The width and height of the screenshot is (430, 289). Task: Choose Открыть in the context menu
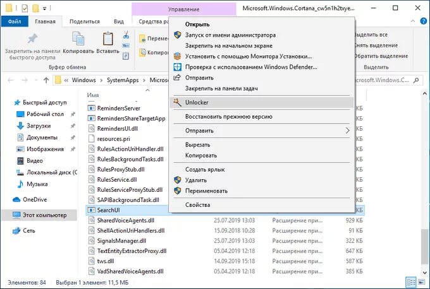click(x=262, y=25)
